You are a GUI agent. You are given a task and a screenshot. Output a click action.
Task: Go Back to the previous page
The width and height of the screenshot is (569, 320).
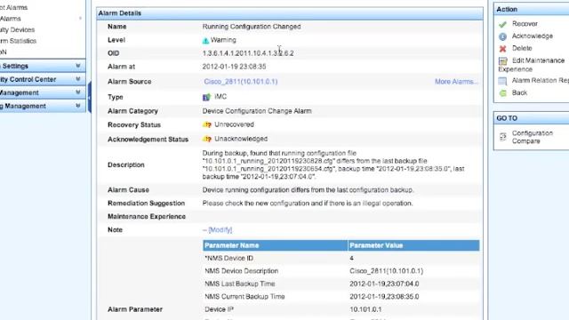[519, 92]
